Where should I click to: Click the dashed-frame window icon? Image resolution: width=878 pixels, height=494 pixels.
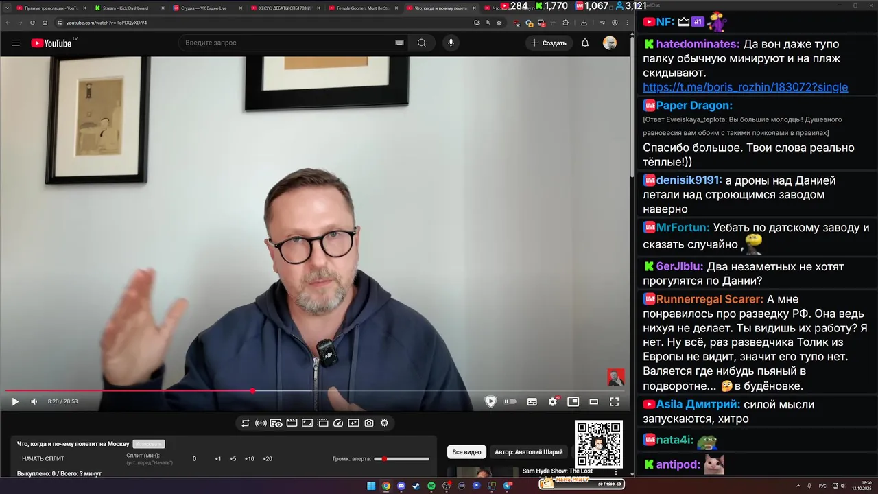(322, 423)
